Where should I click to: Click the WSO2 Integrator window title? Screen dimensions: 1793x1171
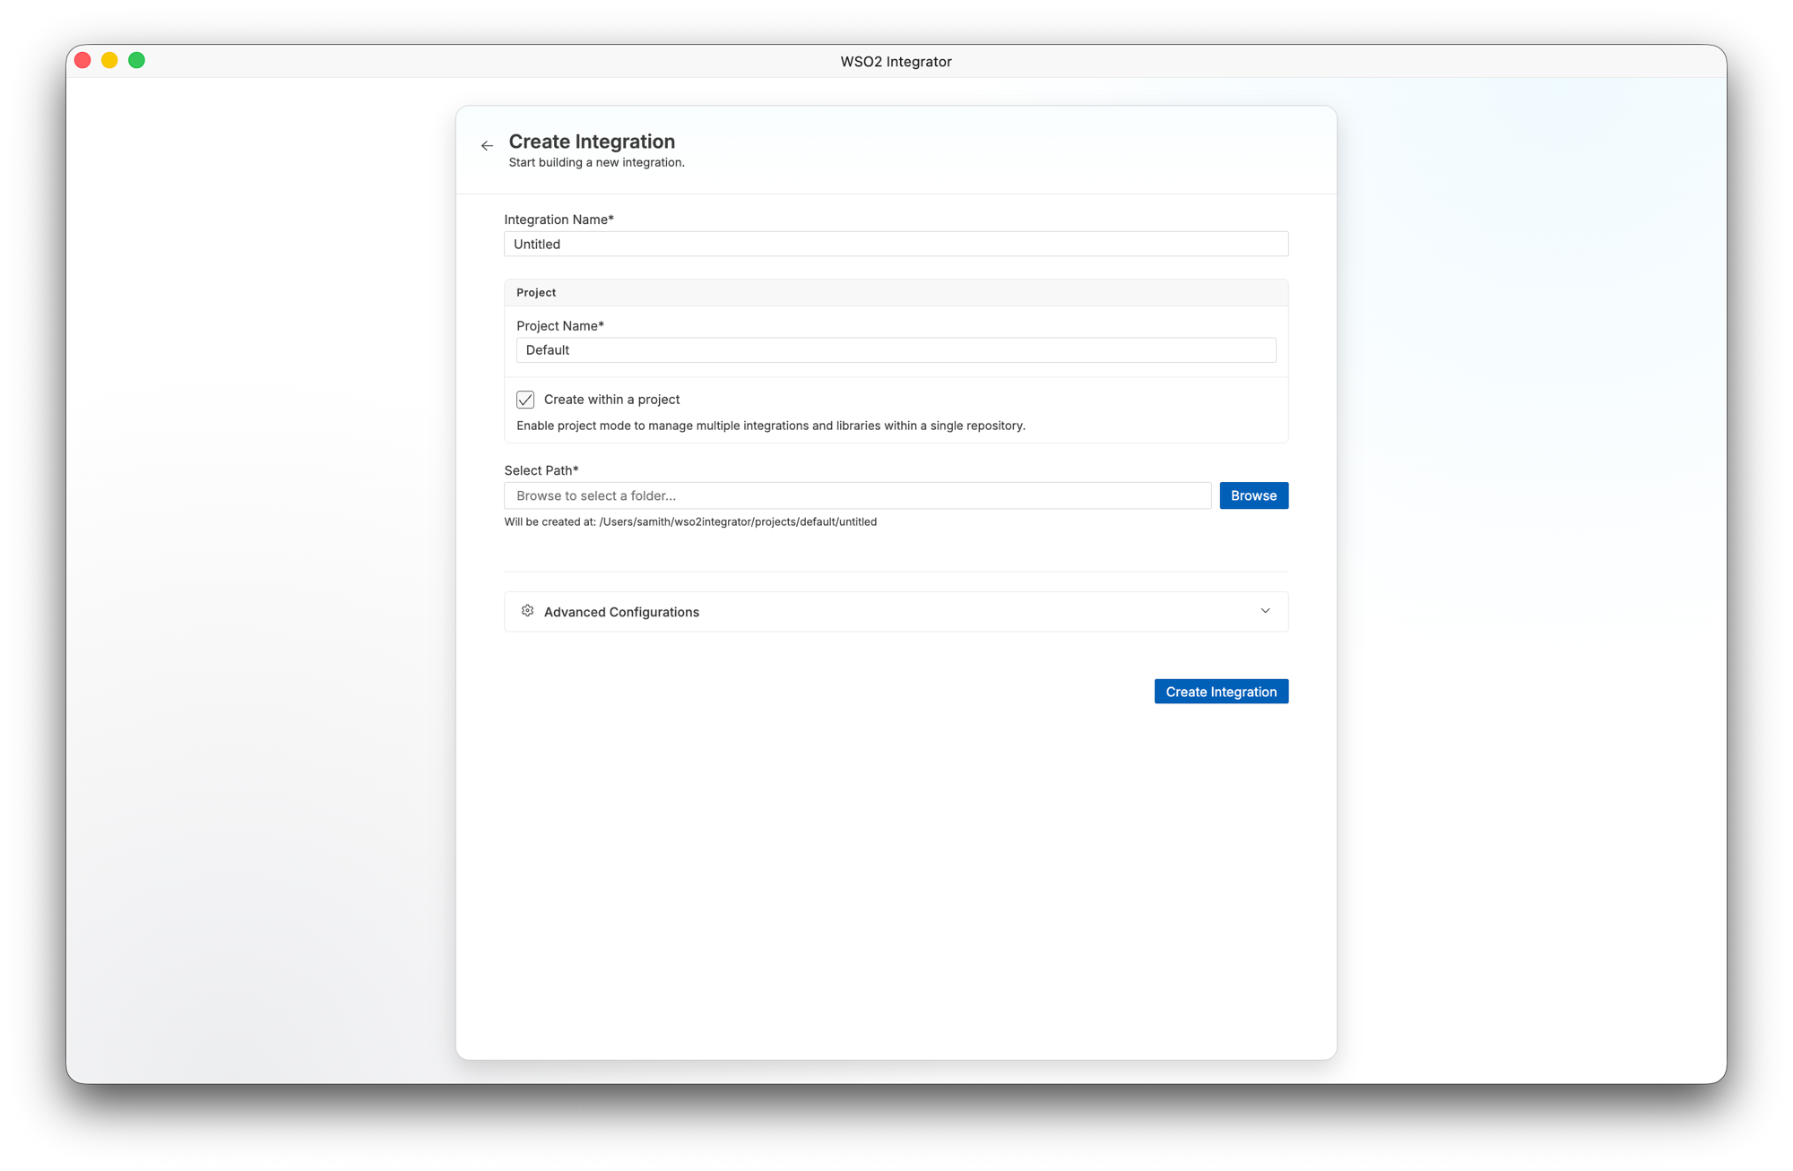[896, 62]
